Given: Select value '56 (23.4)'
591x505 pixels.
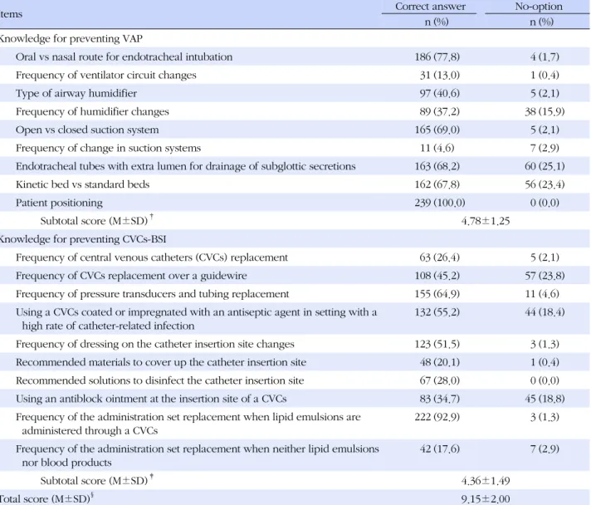Looking at the screenshot, I should point(545,184).
